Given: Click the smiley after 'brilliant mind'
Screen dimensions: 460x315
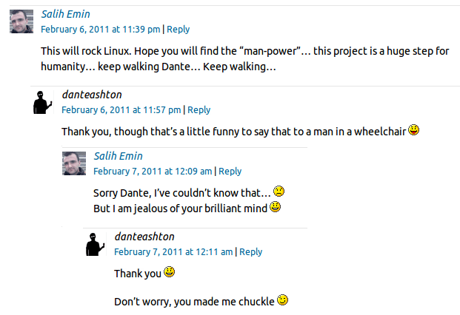Looking at the screenshot, I should tap(275, 207).
